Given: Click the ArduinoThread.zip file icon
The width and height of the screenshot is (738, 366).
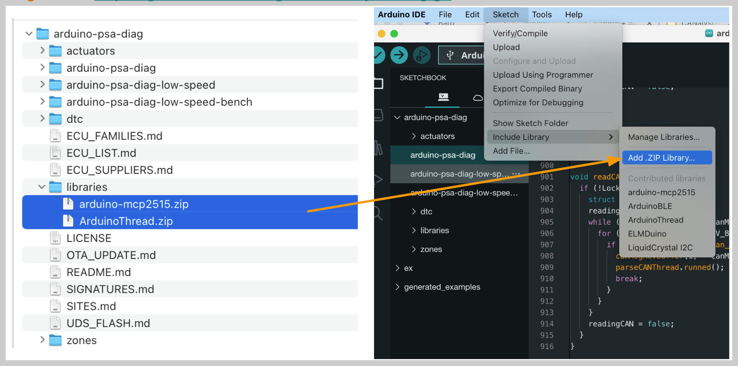Looking at the screenshot, I should click(68, 221).
